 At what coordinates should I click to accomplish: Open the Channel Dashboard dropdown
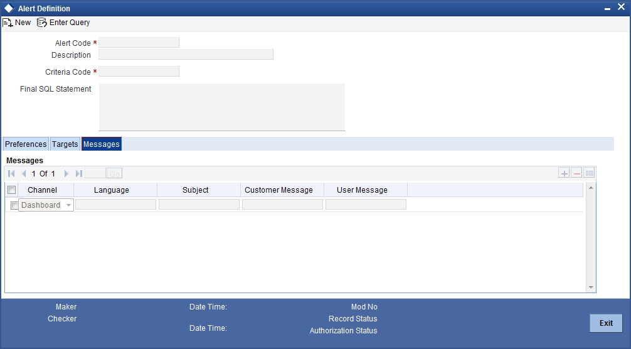click(x=46, y=205)
